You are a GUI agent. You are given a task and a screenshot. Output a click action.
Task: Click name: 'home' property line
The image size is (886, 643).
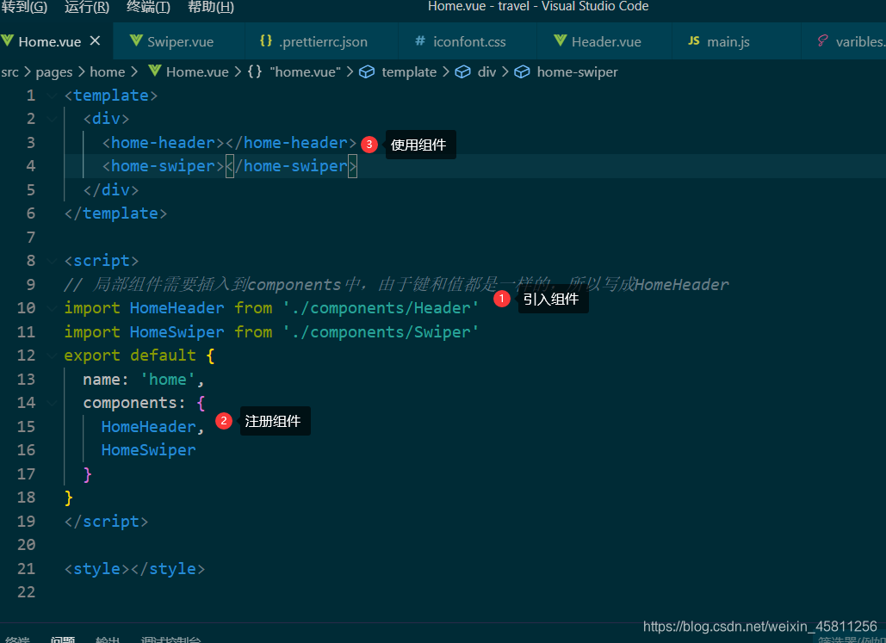pos(144,380)
